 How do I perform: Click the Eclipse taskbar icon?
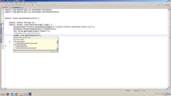(x=30, y=94)
